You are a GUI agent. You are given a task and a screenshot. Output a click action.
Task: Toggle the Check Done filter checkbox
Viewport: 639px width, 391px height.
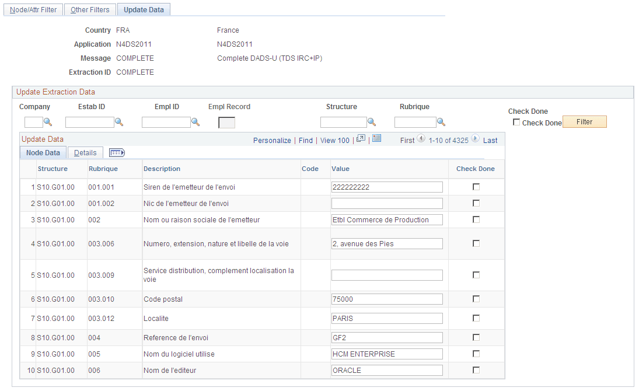coord(516,123)
